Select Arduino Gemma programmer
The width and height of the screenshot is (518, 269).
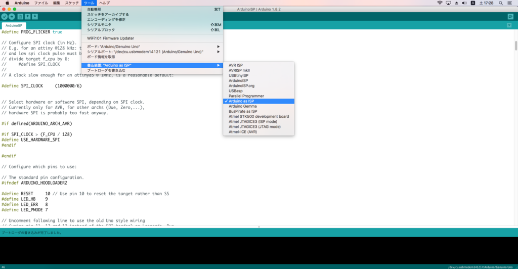[x=258, y=106]
